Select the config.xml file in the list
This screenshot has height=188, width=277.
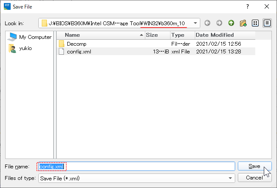tap(79, 51)
